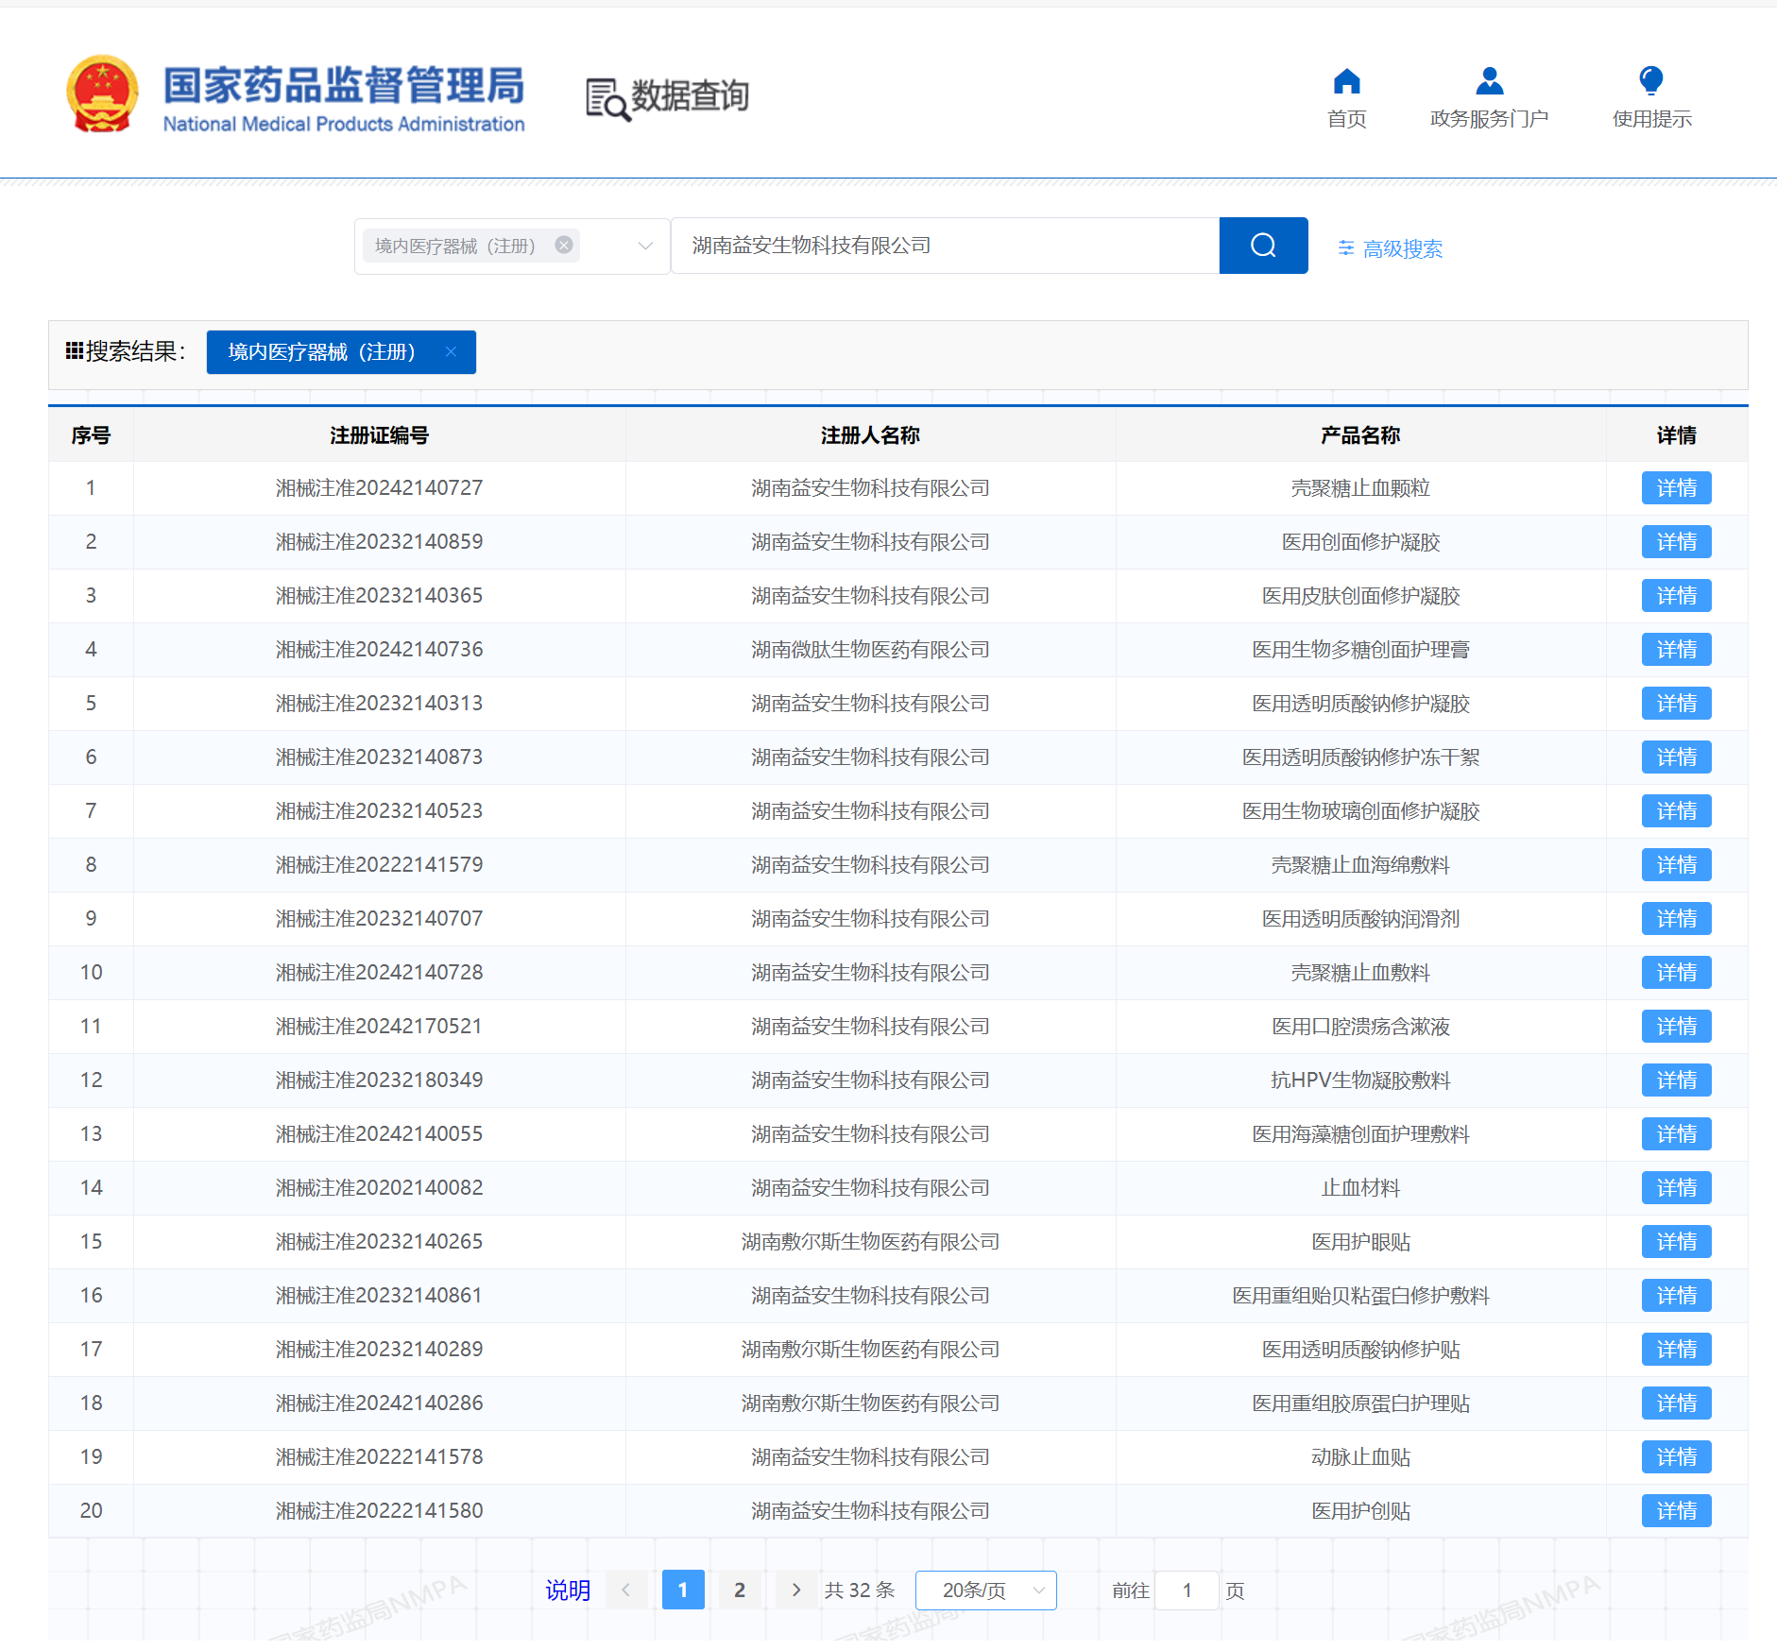1777x1650 pixels.
Task: Open 详情 for 医用生物多糖创面护理膏
Action: click(x=1676, y=650)
